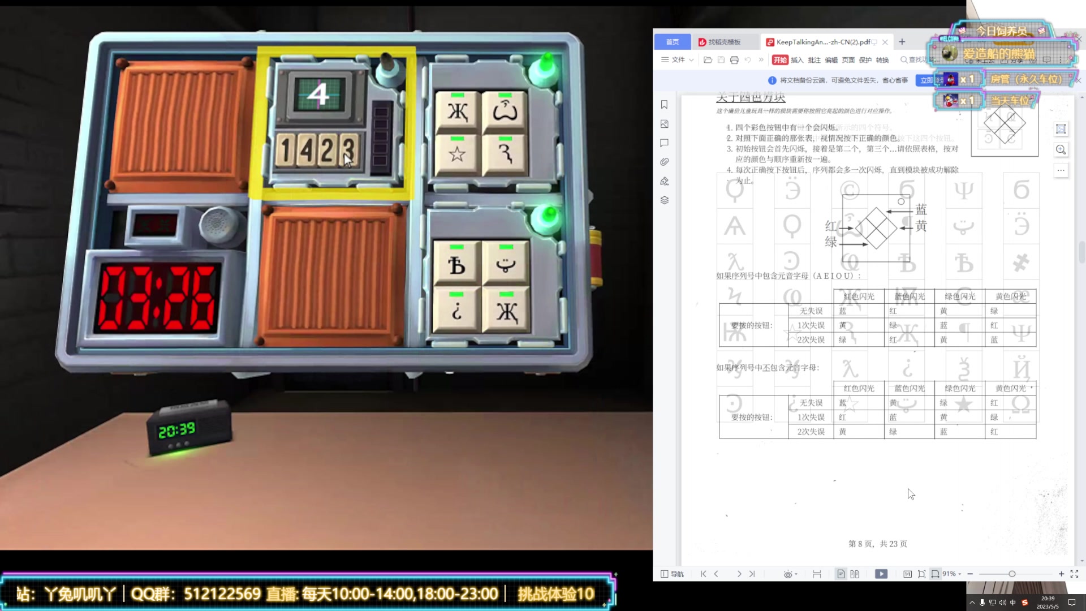Switch to the 找稻壳模板 tab
This screenshot has width=1086, height=611.
(725, 42)
